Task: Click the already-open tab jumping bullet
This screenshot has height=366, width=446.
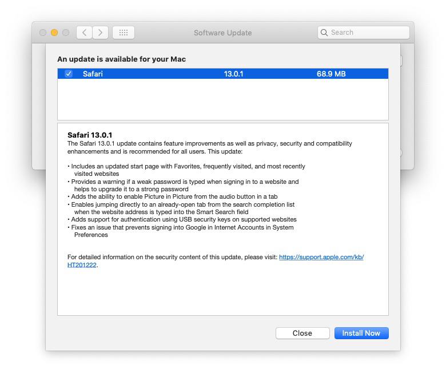Action: tap(181, 208)
